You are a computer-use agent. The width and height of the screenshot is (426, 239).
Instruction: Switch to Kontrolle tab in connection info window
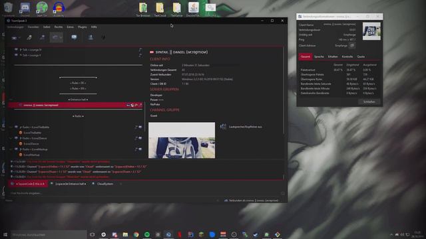[347, 56]
